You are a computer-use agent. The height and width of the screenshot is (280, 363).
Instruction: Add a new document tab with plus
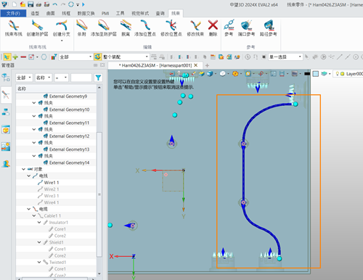tap(207, 65)
